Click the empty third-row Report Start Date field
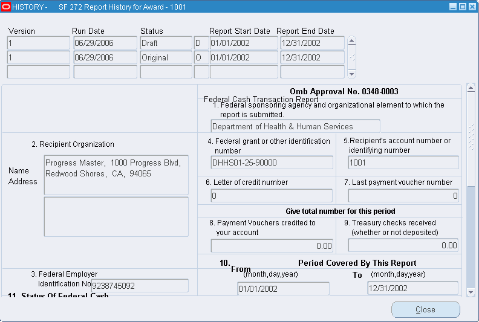Viewport: 479px width, 322px height. (244, 72)
